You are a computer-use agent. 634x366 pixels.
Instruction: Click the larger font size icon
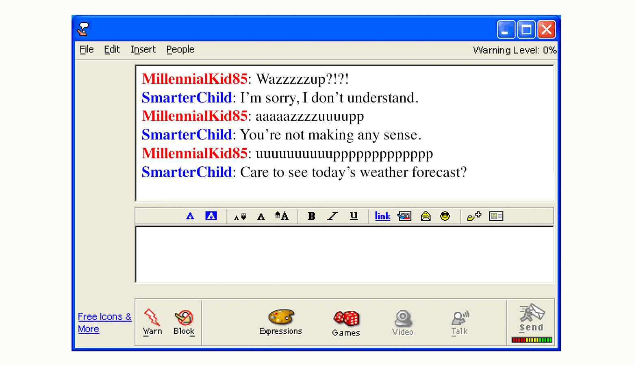tap(282, 216)
